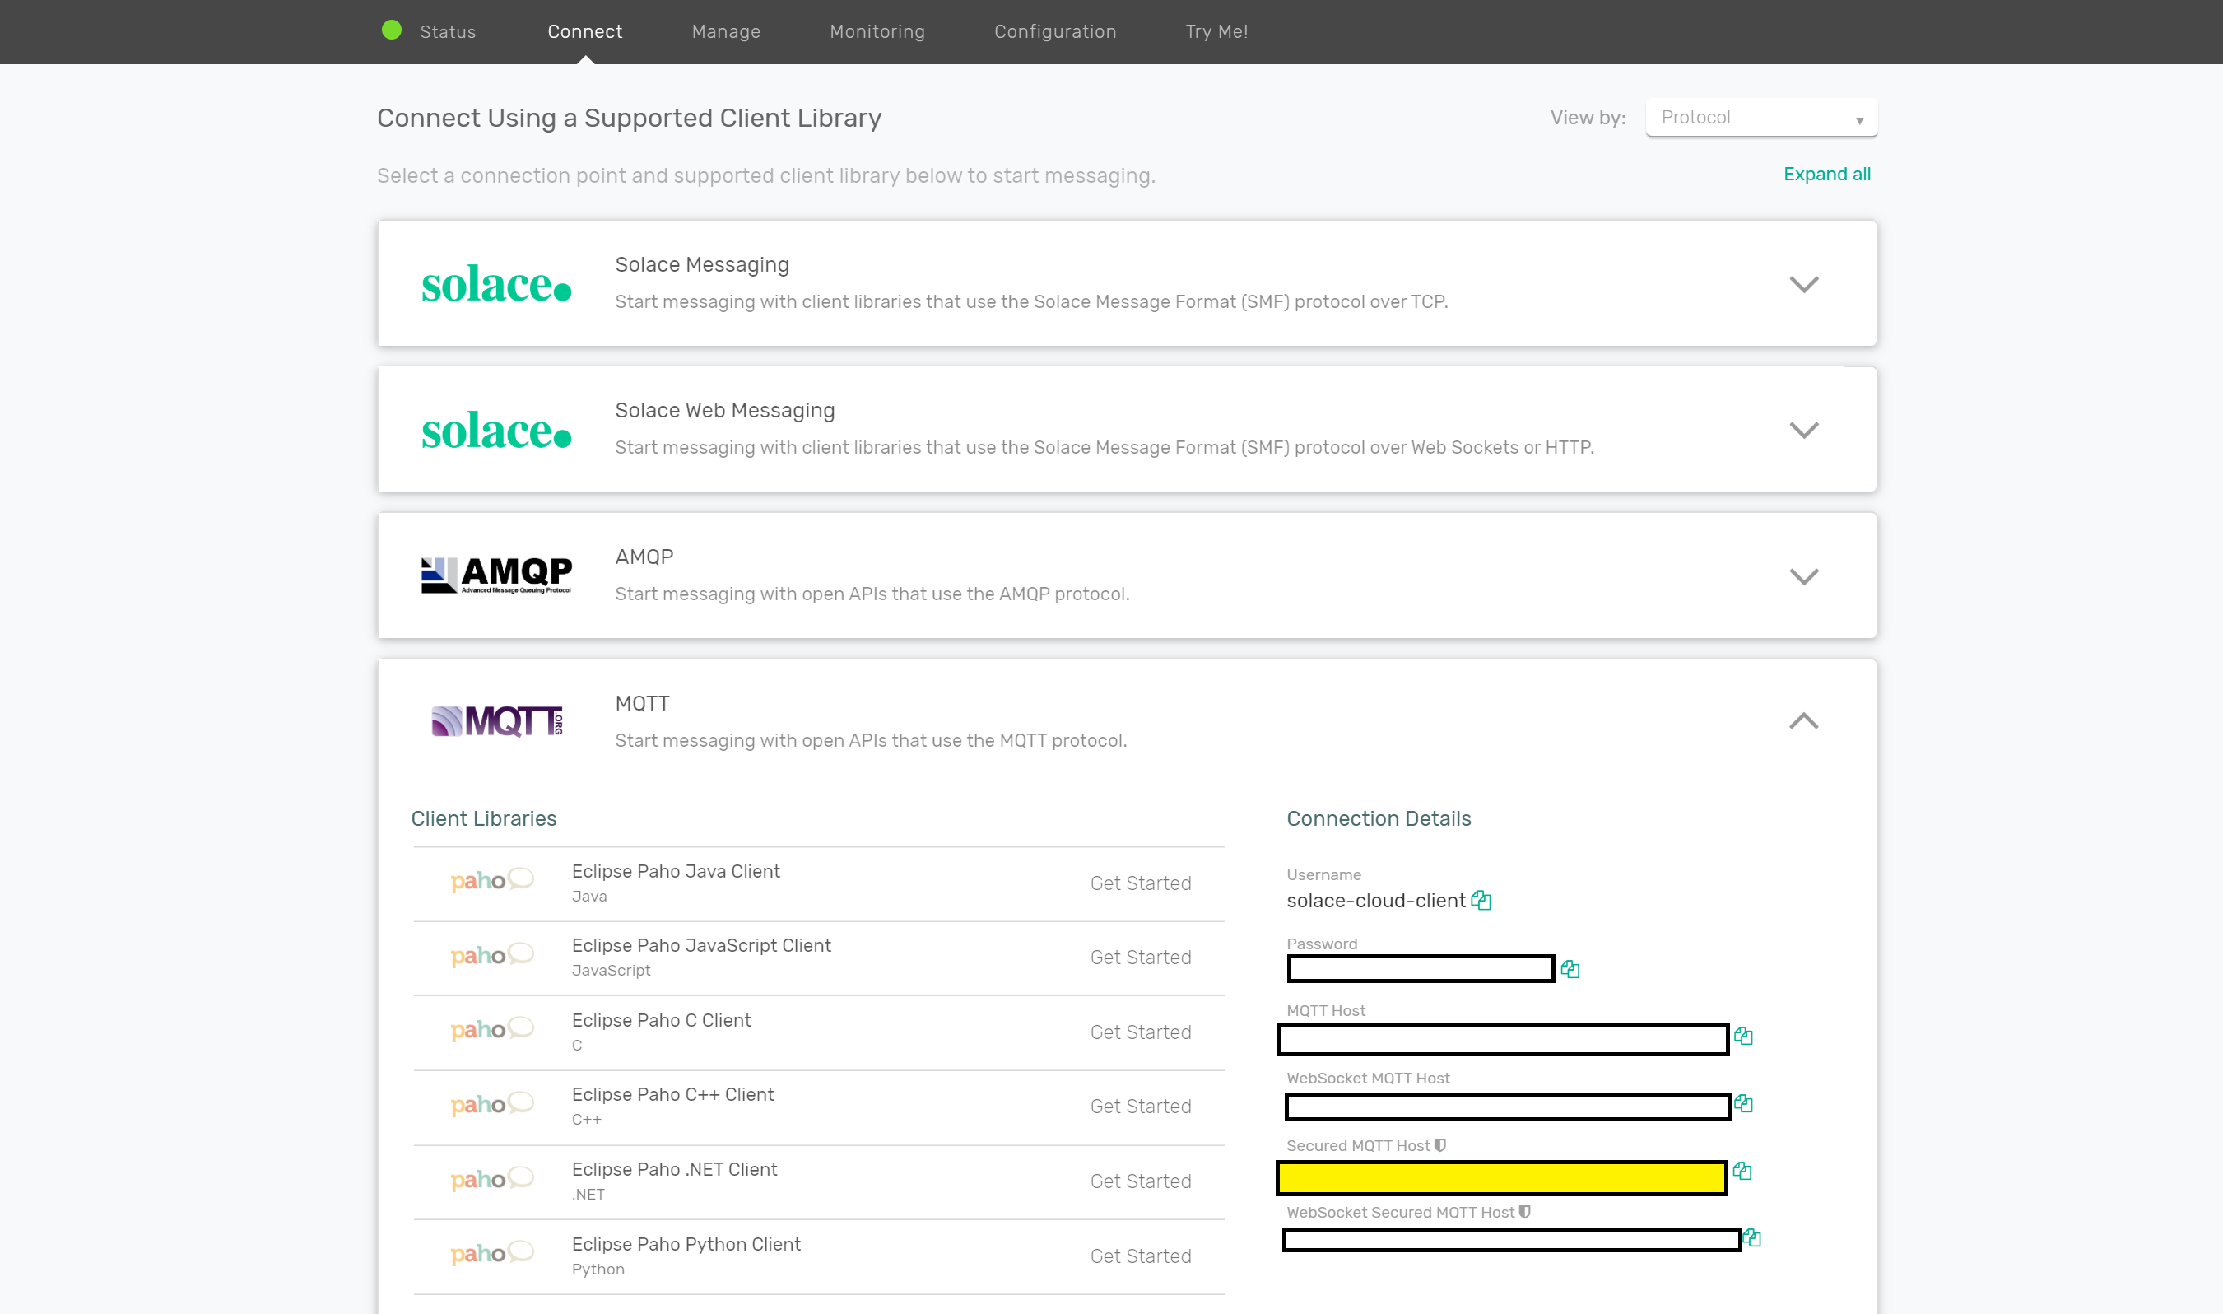Viewport: 2223px width, 1314px height.
Task: Copy the WebSocket MQTT Host value
Action: [x=1744, y=1104]
